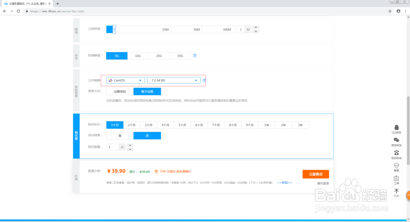This screenshot has height=222, width=410.
Task: Collapse details via >>收起<< link
Action: [285, 183]
